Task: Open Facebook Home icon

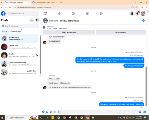Action: (45, 13)
